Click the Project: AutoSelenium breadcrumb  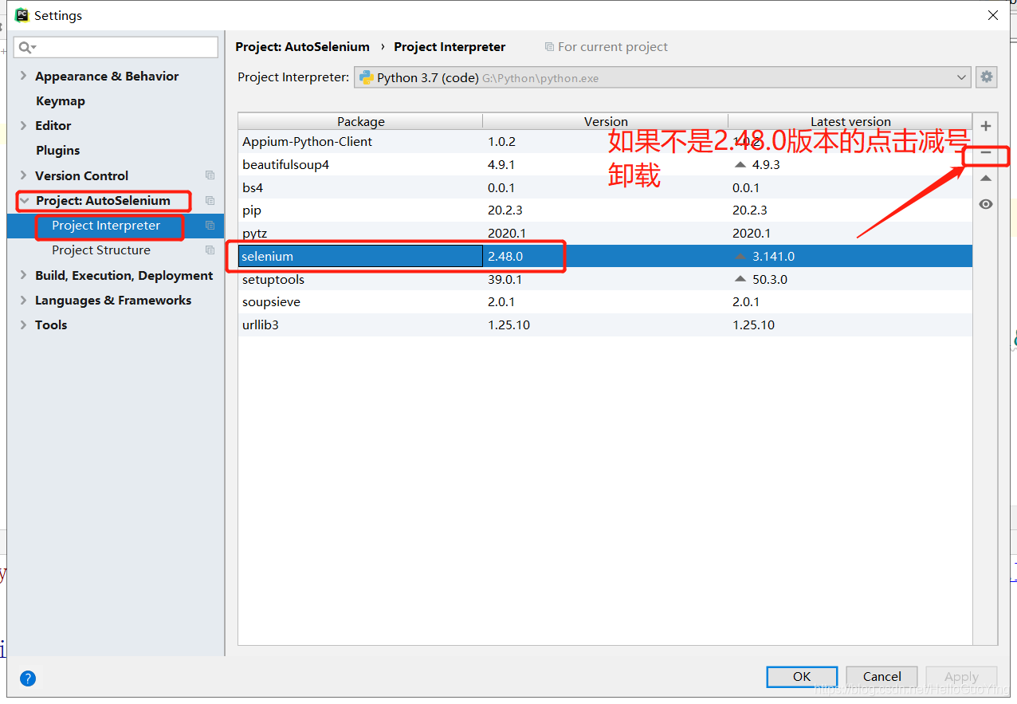click(x=303, y=47)
